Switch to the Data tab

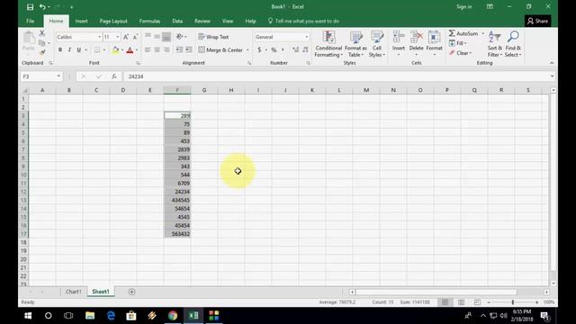tap(177, 21)
